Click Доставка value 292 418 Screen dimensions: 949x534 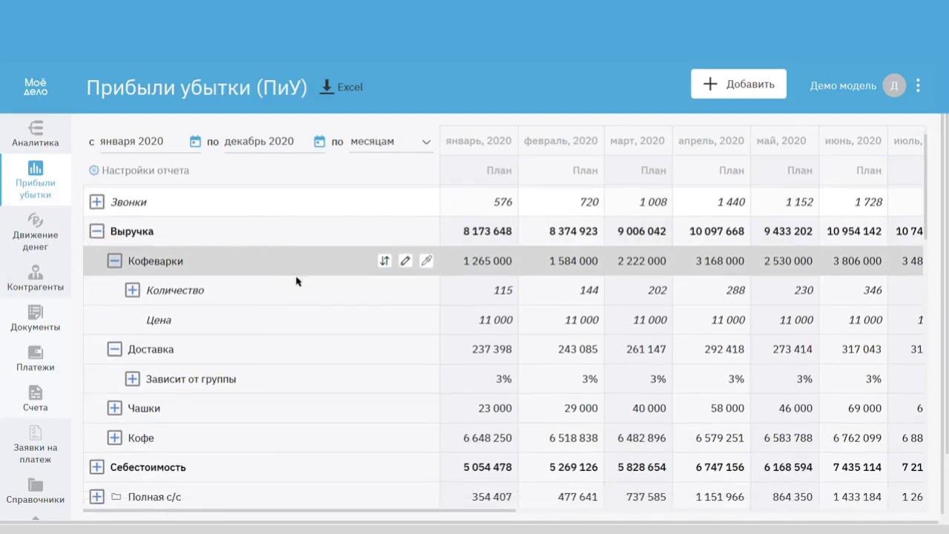(x=724, y=349)
